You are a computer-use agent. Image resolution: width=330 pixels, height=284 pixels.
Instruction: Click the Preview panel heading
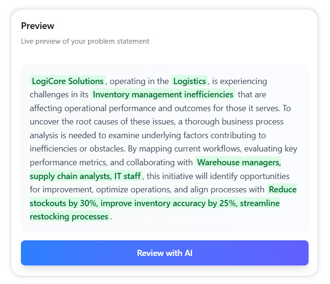38,26
